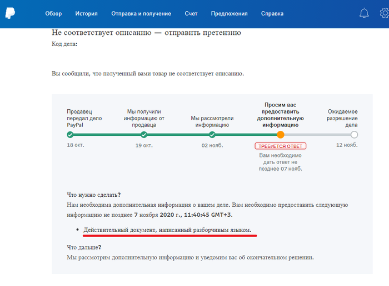This screenshot has height=286, width=389.
Task: Click the ТРЕБУЕТСЯ ОТВЕТ badge
Action: 280,146
